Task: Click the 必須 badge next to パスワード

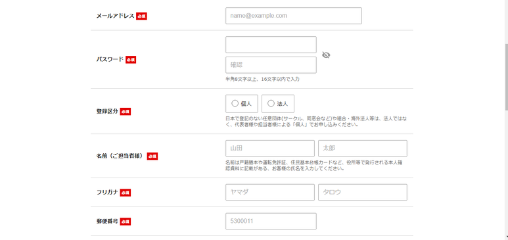Action: pyautogui.click(x=131, y=60)
